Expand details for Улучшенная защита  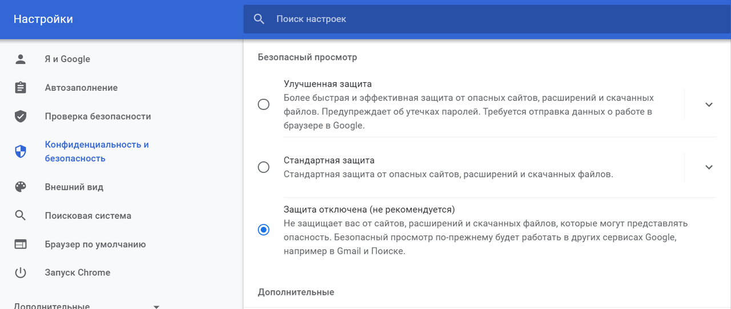709,104
